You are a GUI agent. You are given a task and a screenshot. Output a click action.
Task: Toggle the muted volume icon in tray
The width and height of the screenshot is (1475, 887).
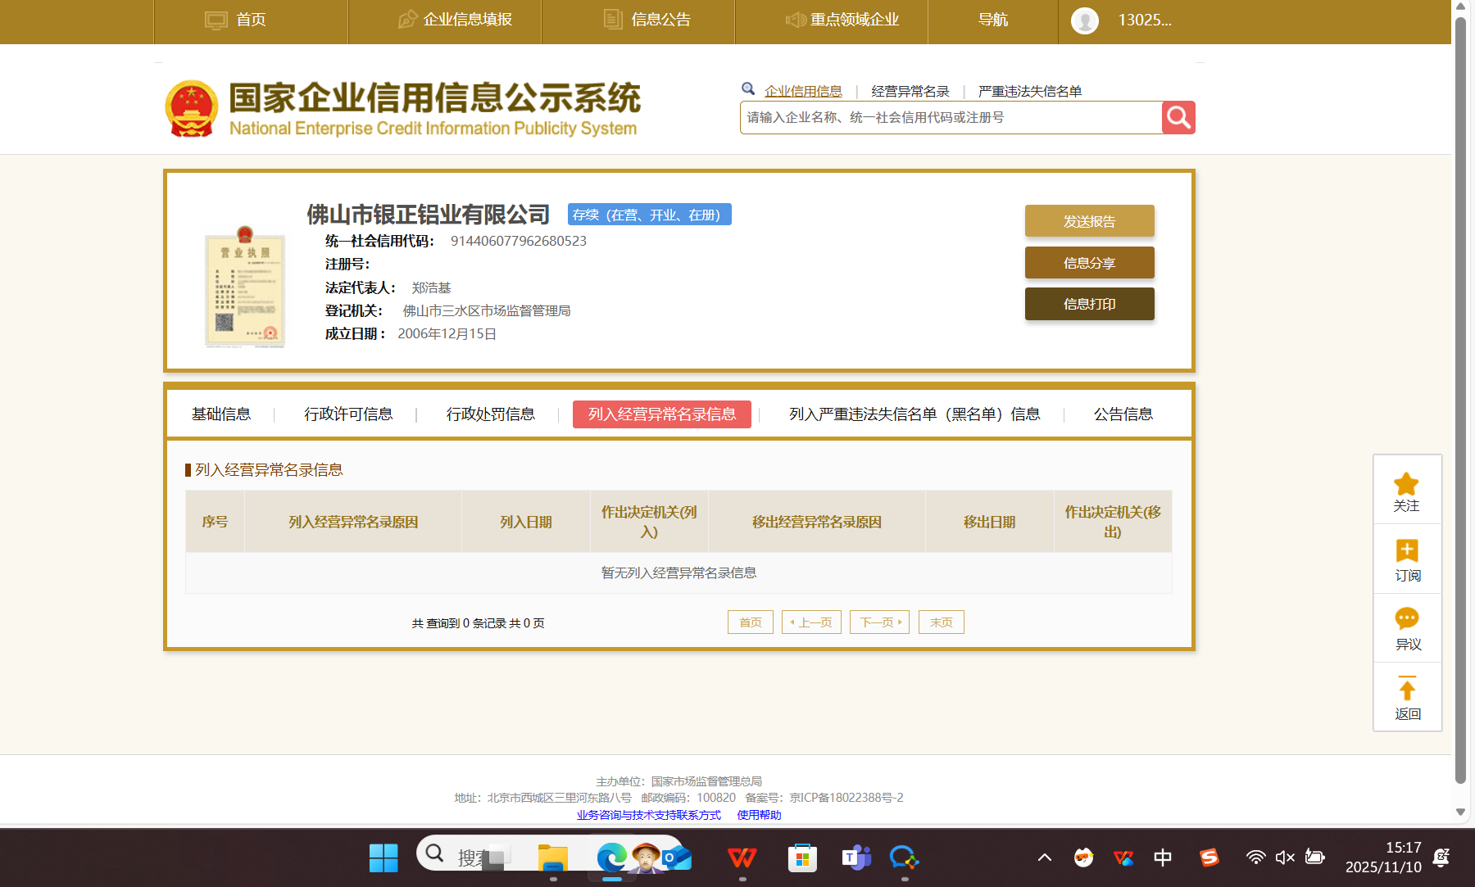coord(1284,858)
